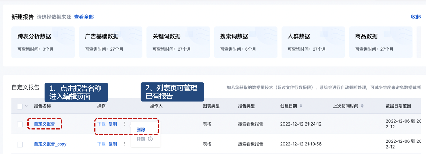Open more actions menu for 自定义报告 row
The height and width of the screenshot is (154, 426).
coord(125,124)
